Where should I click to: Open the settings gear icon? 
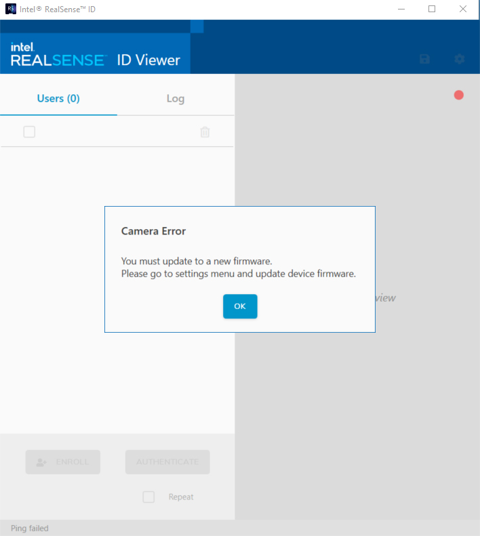459,59
